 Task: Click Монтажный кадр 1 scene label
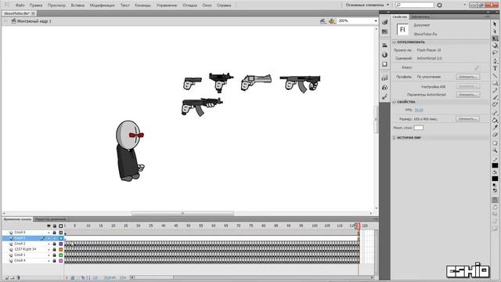(34, 21)
